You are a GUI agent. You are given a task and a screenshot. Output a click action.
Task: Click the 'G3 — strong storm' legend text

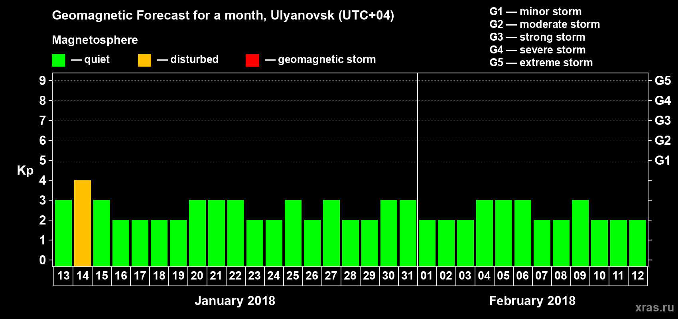(537, 37)
